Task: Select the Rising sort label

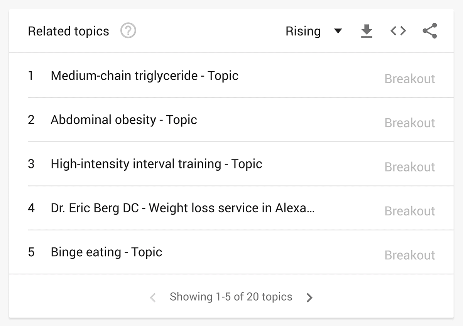Action: [x=303, y=31]
